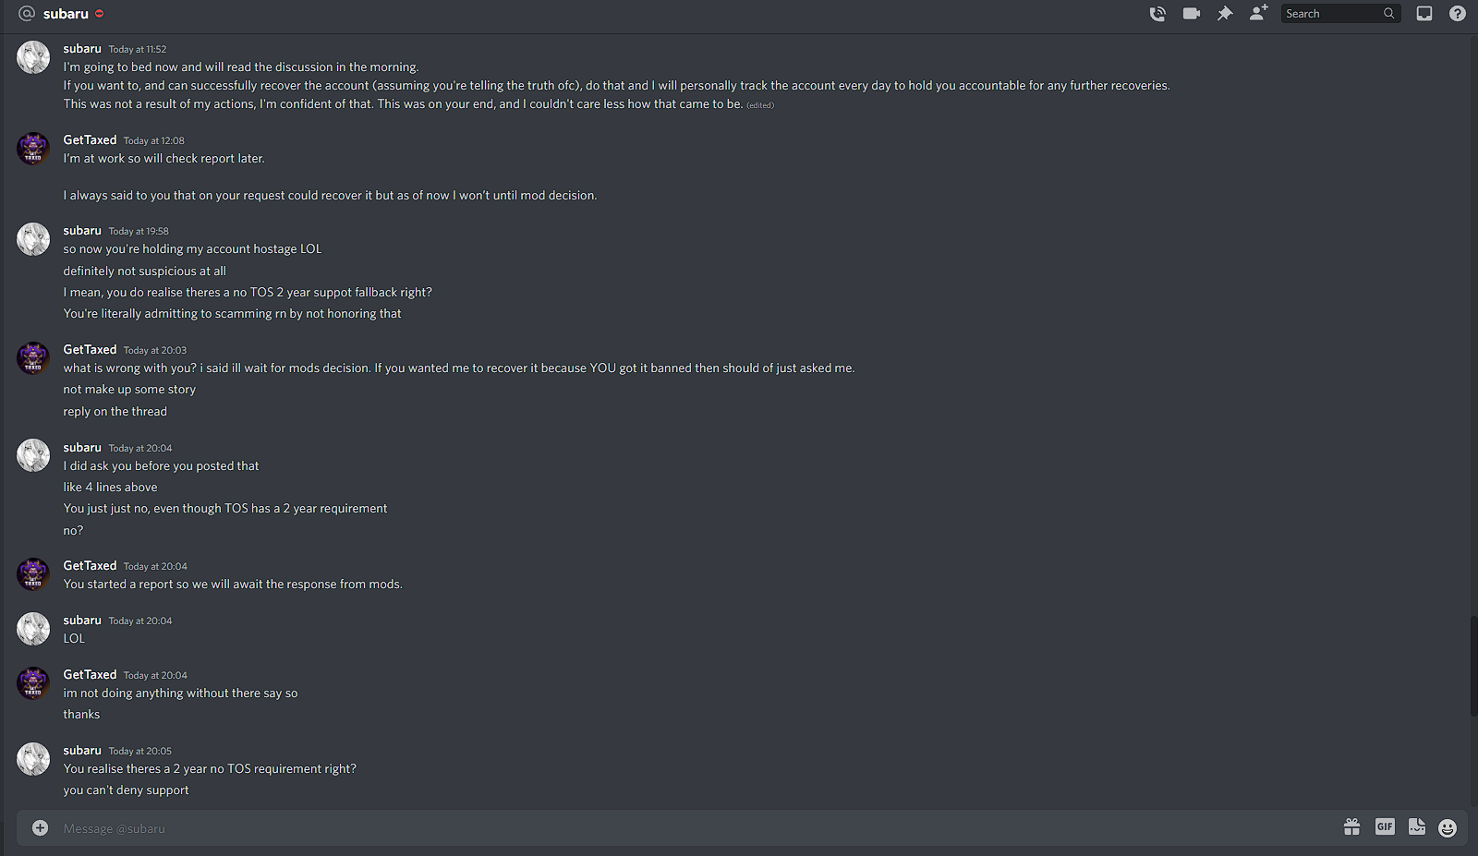This screenshot has width=1478, height=856.
Task: Open the GIF picker
Action: [x=1385, y=827]
